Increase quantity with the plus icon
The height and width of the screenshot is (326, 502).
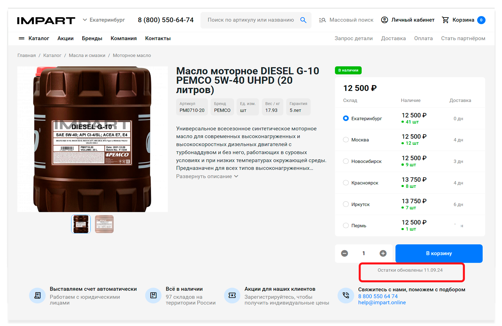[x=383, y=253]
